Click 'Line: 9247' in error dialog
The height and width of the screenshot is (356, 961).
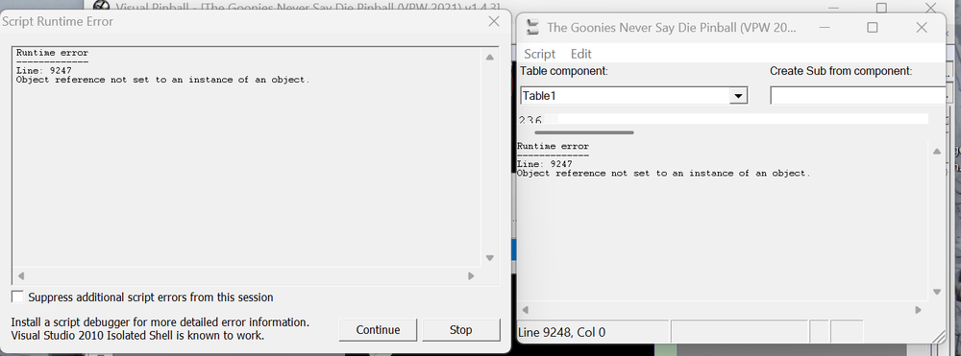pyautogui.click(x=43, y=71)
